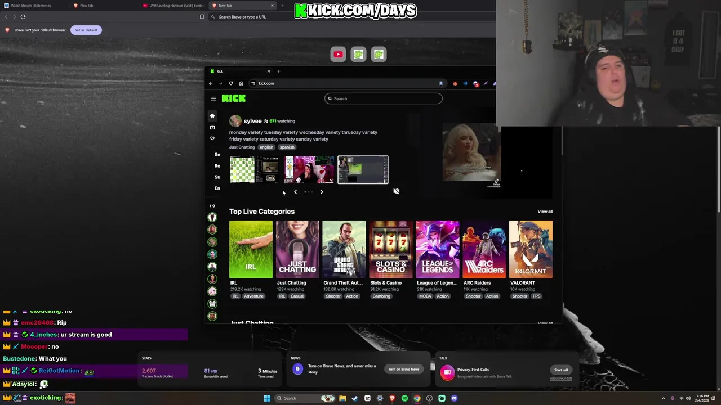Open the taskbar clock and date
This screenshot has width=721, height=405.
[x=702, y=398]
